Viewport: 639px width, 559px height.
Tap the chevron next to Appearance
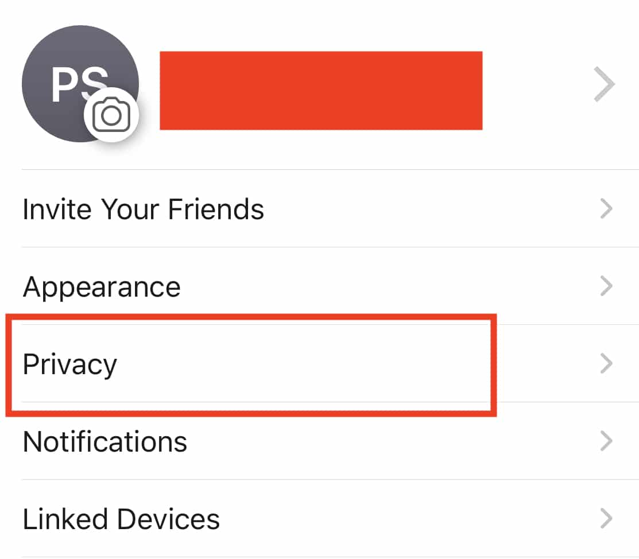pyautogui.click(x=606, y=286)
